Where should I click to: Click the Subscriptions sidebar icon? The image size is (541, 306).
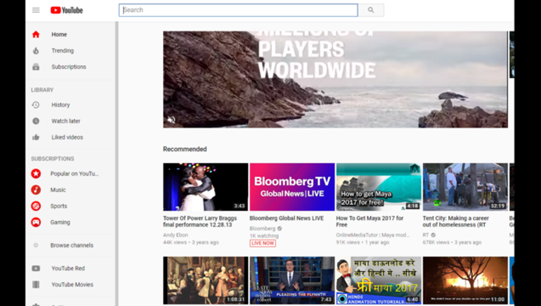[36, 67]
